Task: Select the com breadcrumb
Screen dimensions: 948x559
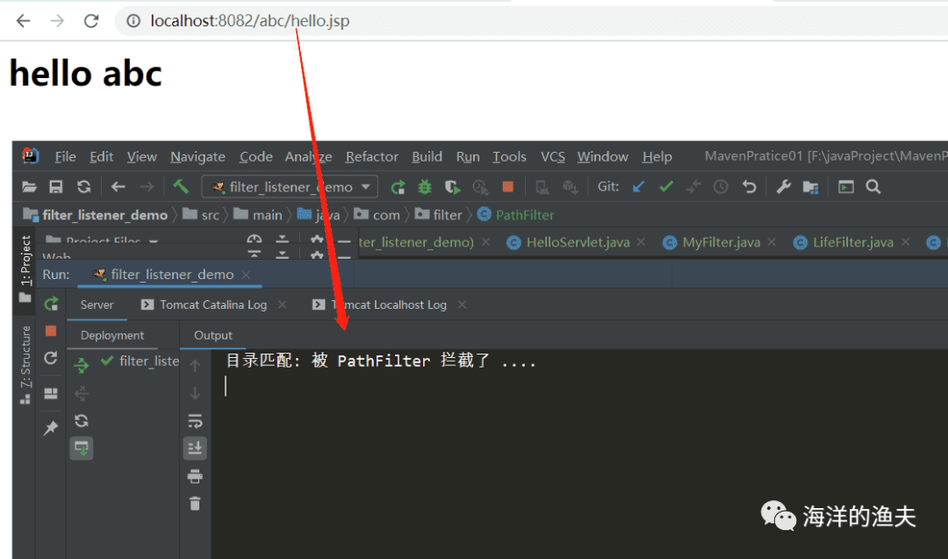Action: click(x=377, y=215)
